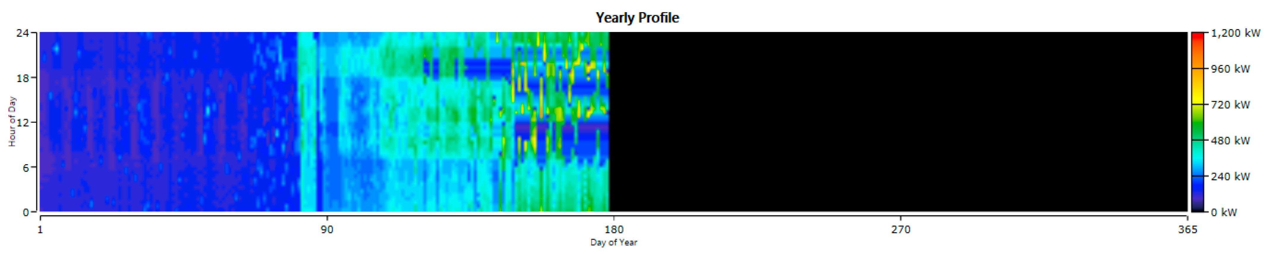The image size is (1267, 254).
Task: Click the x-axis tick label '180'
Action: coord(613,229)
